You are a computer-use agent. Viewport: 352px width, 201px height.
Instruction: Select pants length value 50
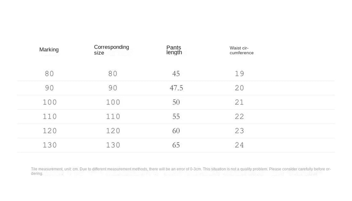(x=176, y=102)
